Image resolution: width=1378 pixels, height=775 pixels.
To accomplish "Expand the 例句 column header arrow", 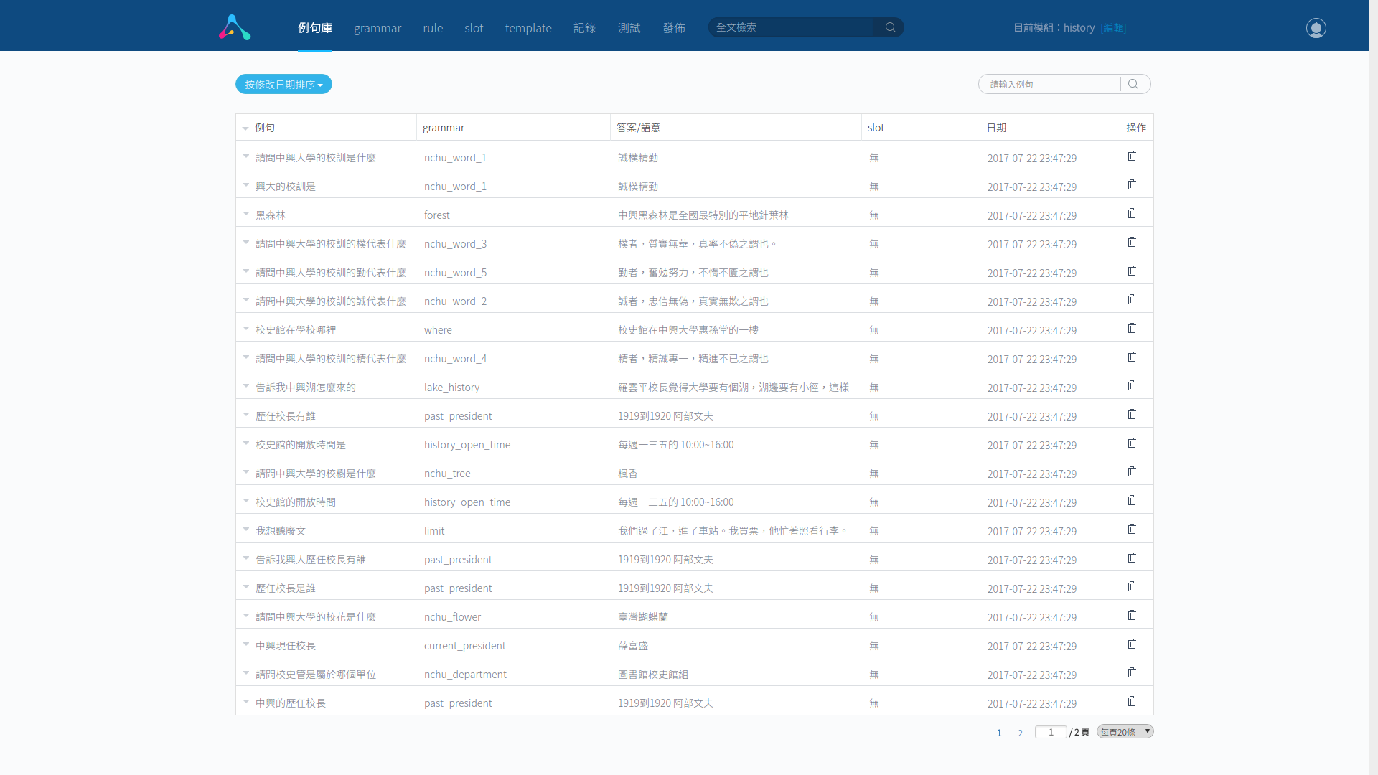I will (x=245, y=128).
